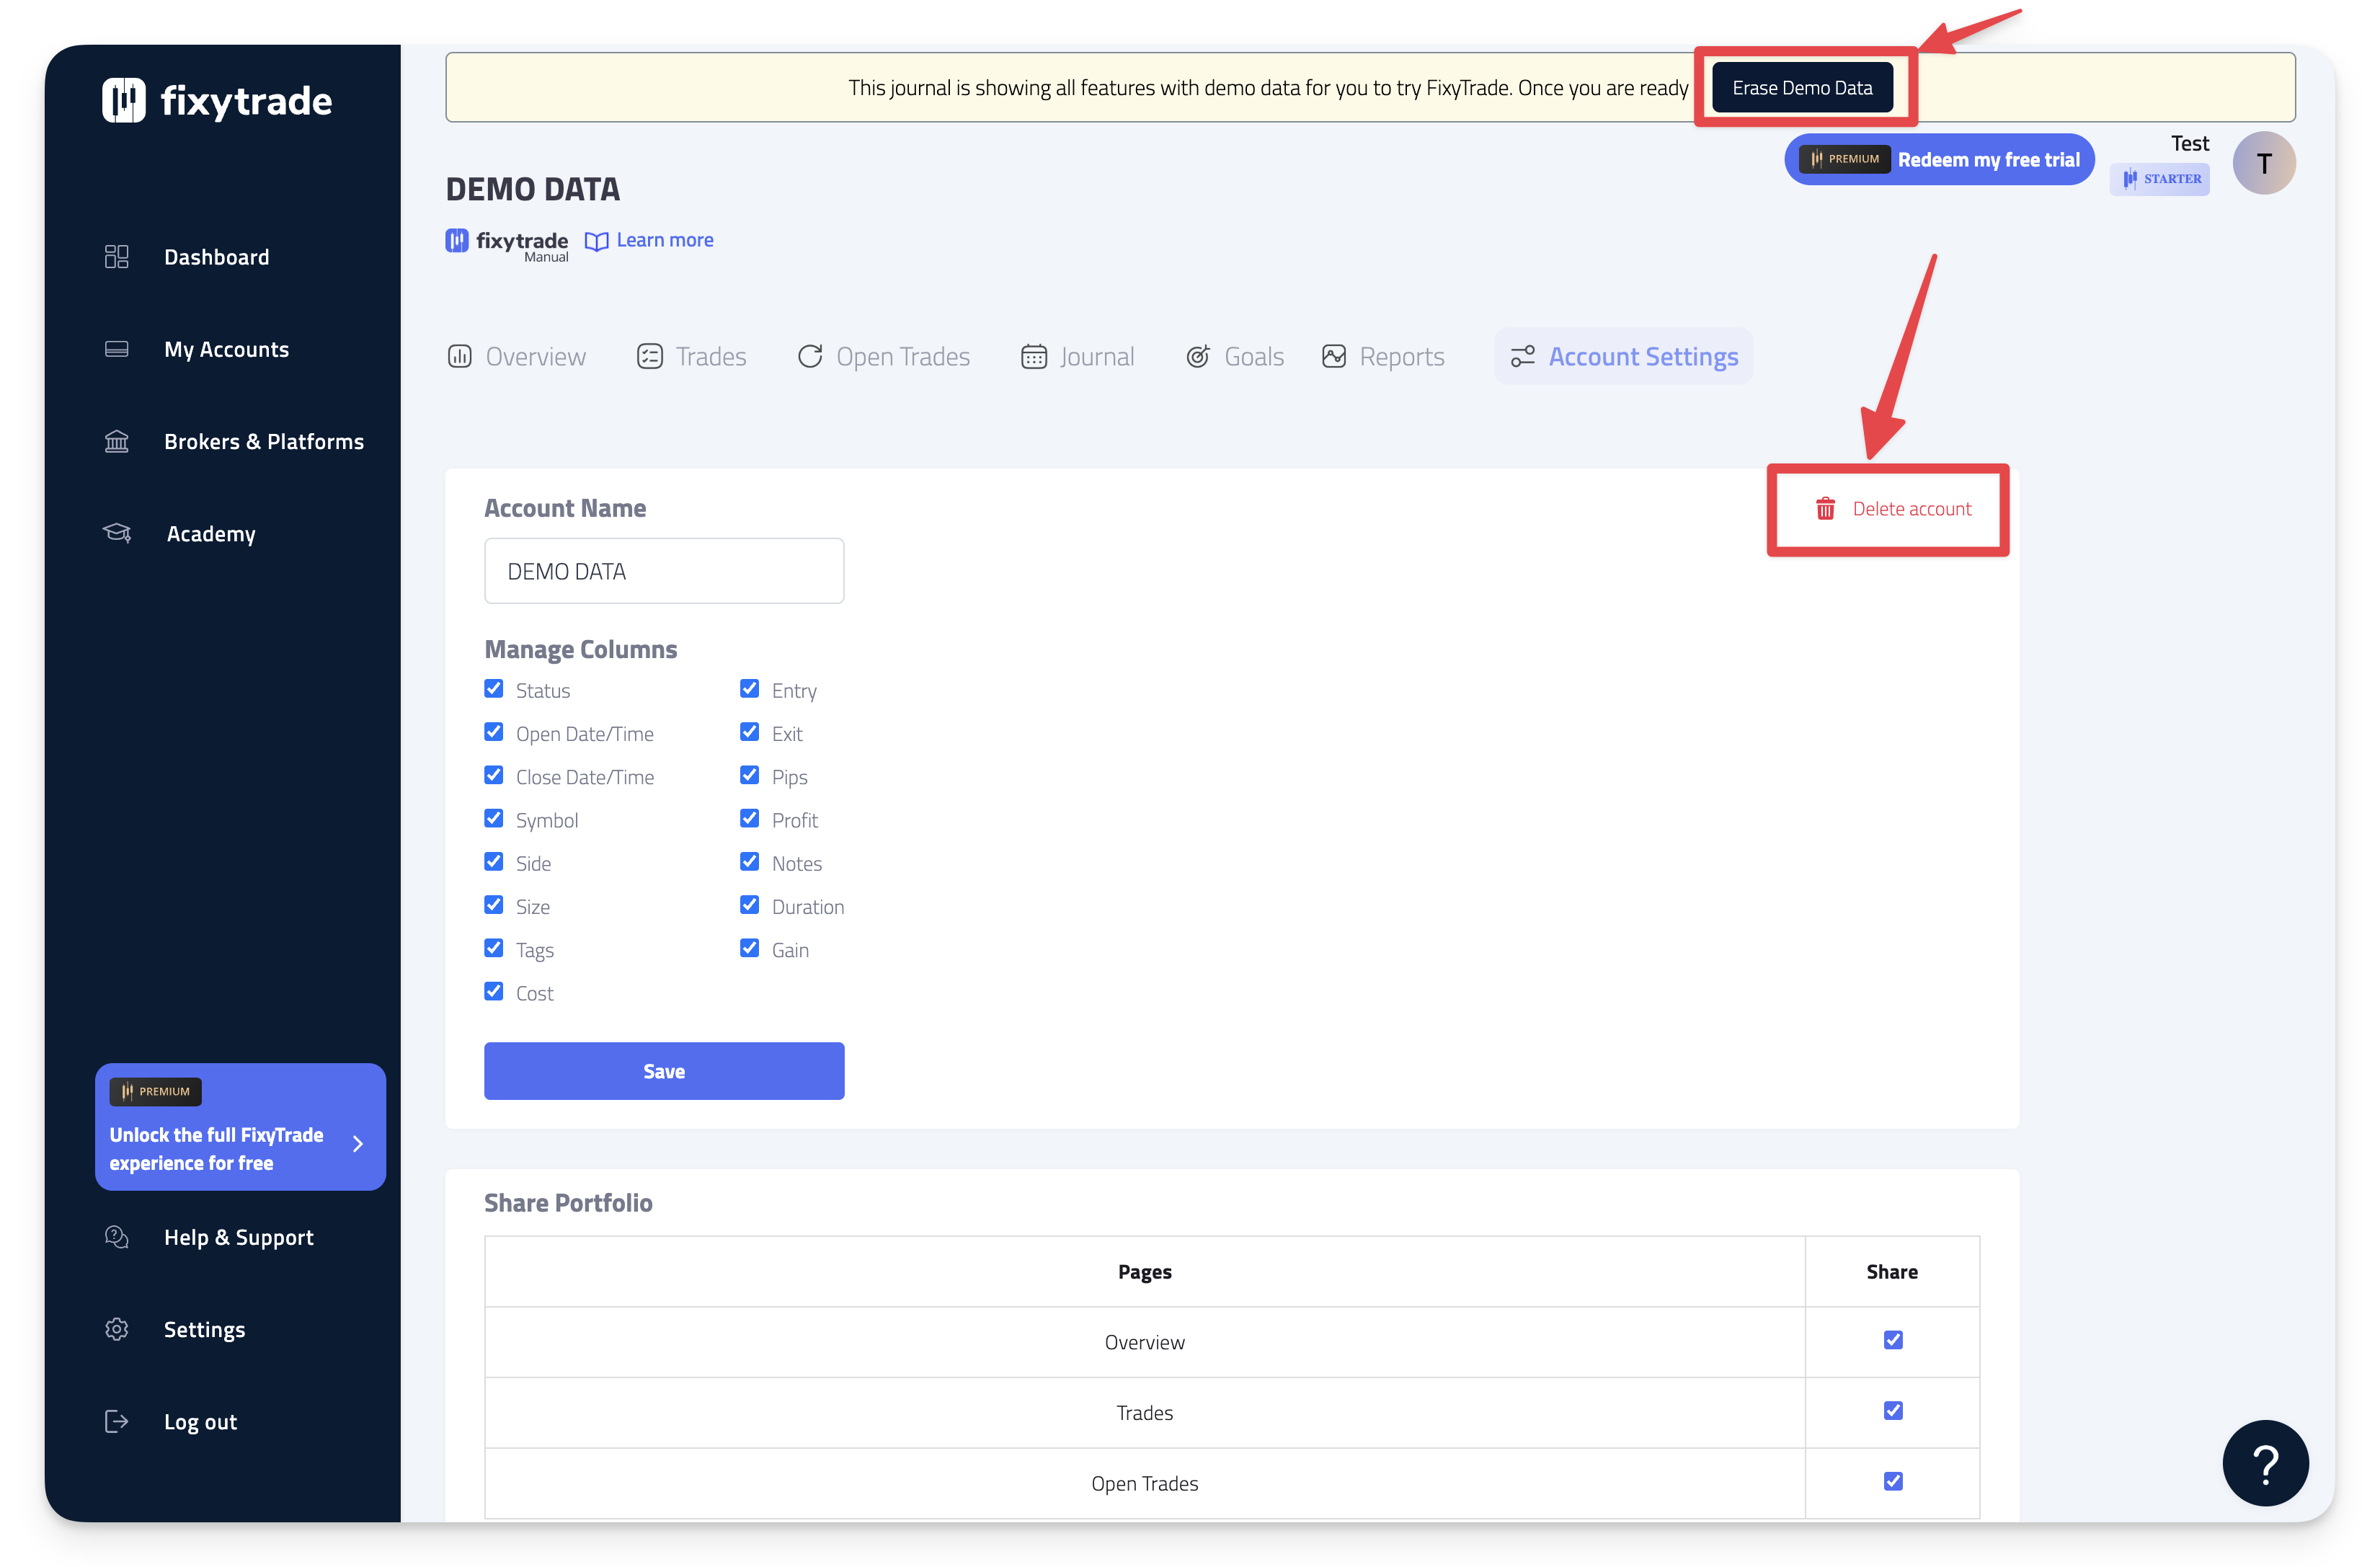Disable sharing for the Trades page

coord(1892,1411)
